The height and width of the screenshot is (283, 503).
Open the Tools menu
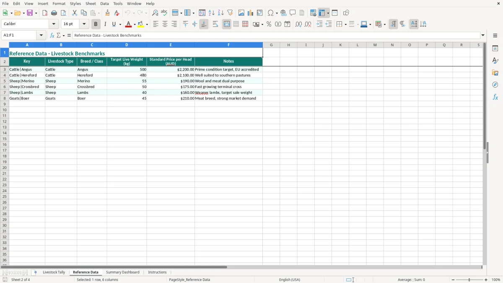118,3
